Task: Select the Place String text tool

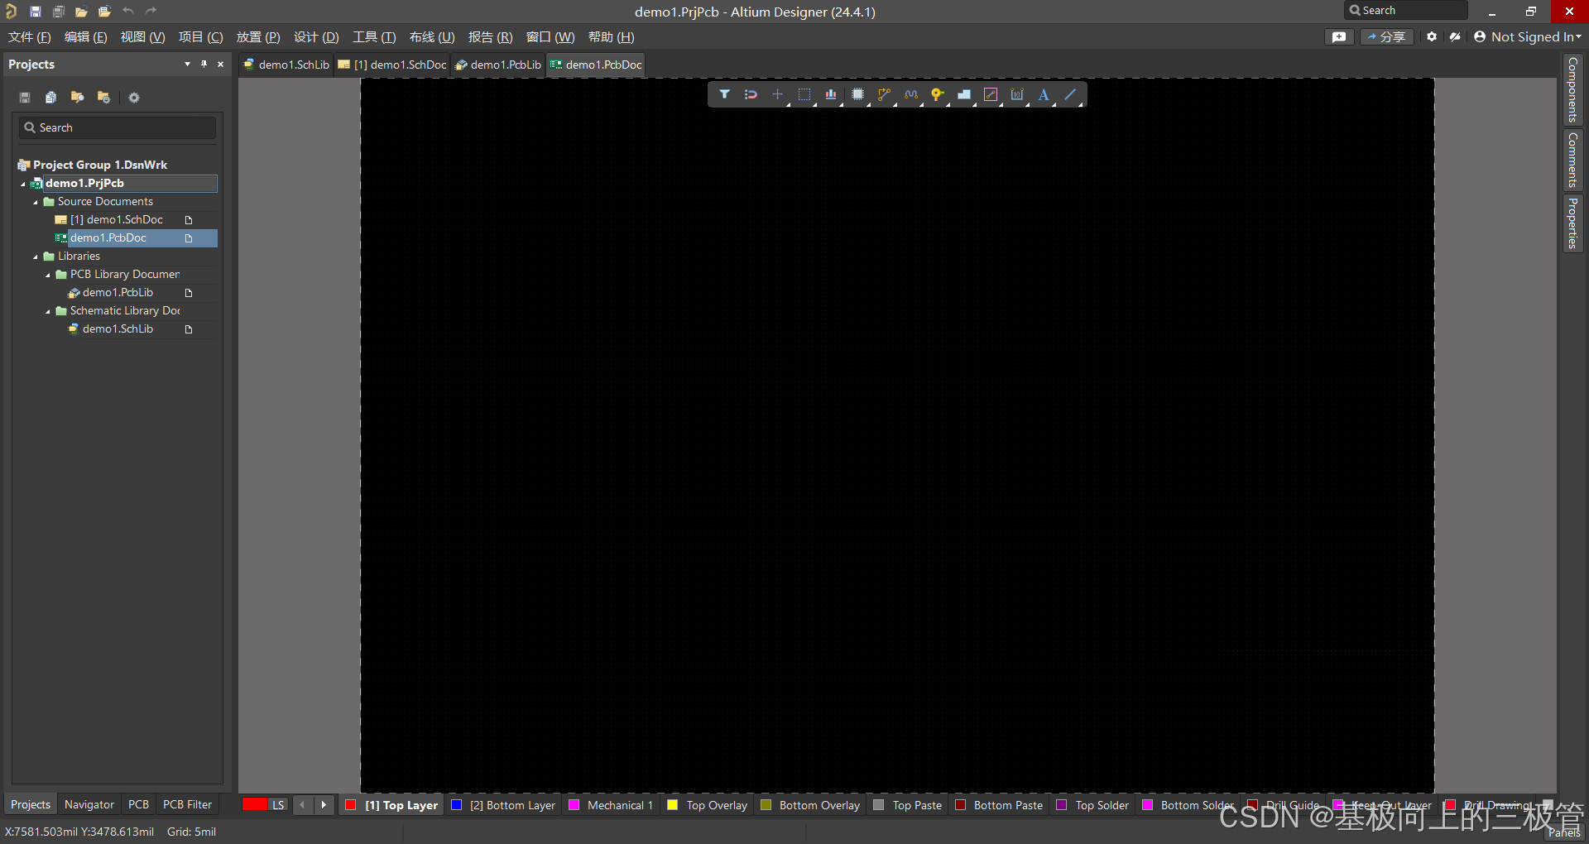Action: pos(1044,94)
